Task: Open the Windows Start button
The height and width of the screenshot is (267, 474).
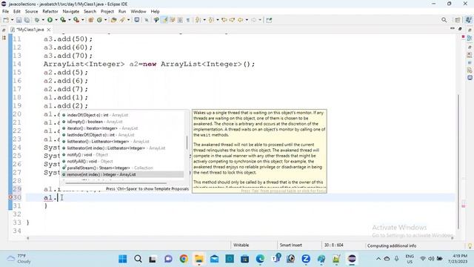Action: coord(123,259)
